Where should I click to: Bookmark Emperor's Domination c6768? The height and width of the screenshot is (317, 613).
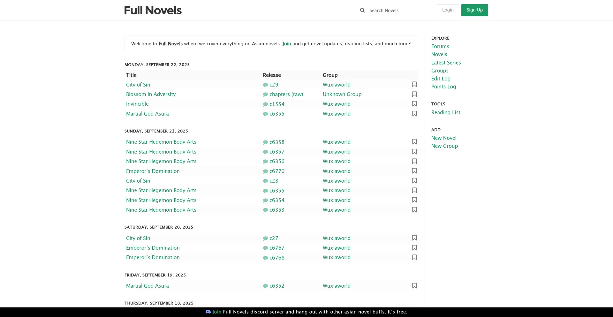[x=414, y=257]
